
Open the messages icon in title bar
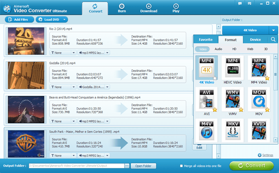point(249,3)
